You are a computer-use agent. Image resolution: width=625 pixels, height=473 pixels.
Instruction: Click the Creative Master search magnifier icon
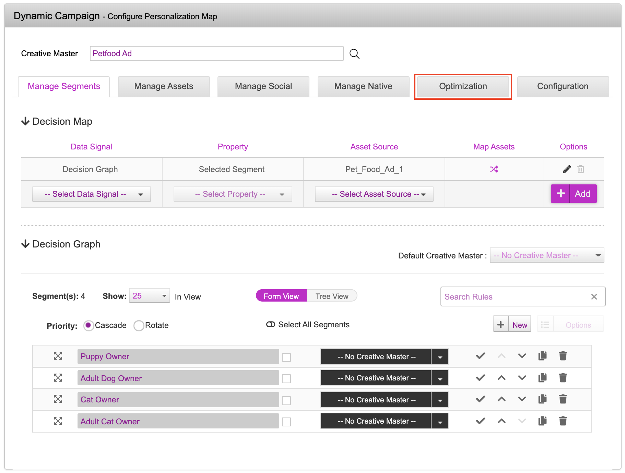point(354,54)
